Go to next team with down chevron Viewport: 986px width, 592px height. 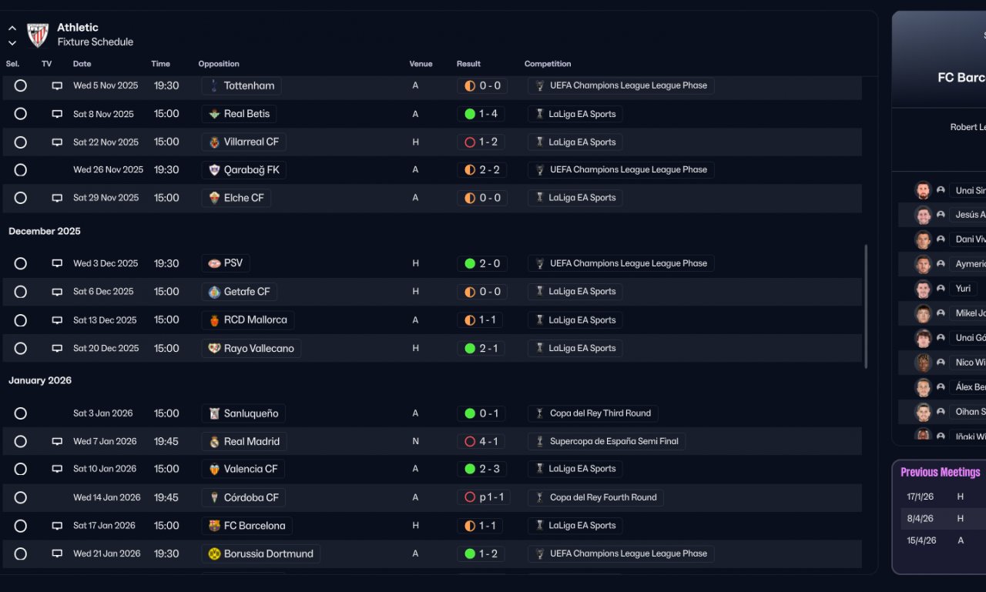point(12,43)
